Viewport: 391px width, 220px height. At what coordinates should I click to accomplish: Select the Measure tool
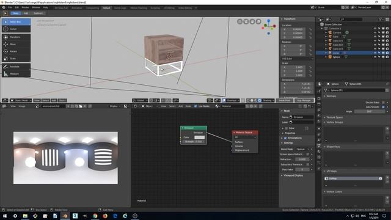click(x=16, y=74)
